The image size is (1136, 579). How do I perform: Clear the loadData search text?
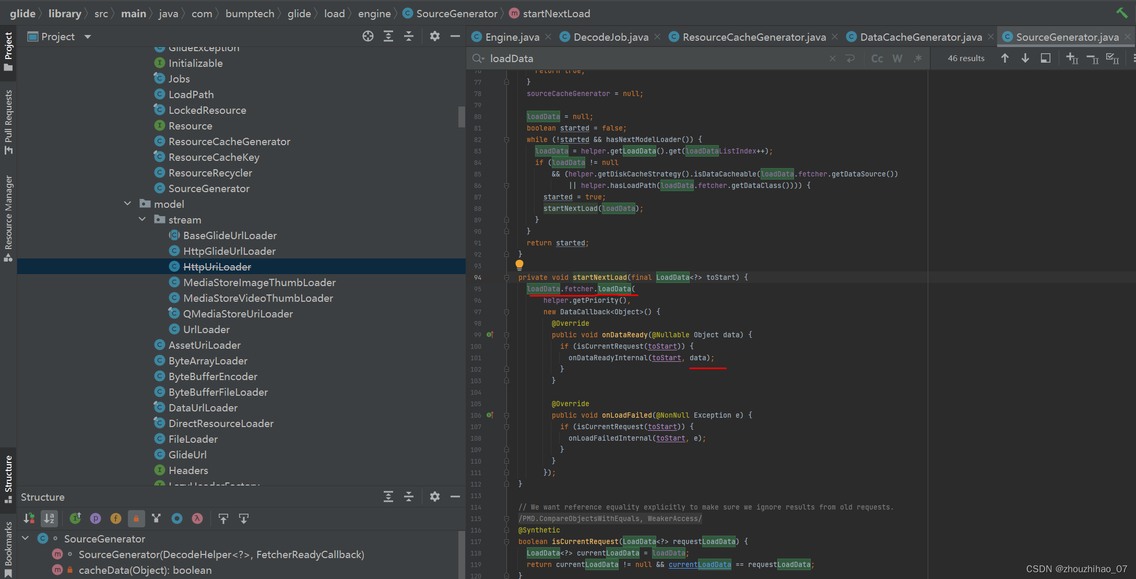point(833,58)
